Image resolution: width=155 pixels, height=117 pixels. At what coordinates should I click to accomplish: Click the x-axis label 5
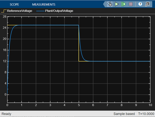(x=79, y=105)
